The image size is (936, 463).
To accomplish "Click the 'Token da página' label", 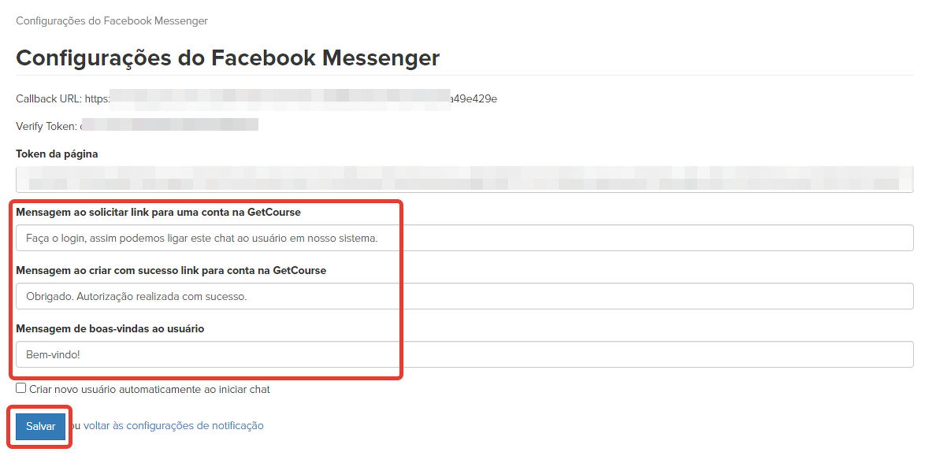I will click(x=57, y=154).
